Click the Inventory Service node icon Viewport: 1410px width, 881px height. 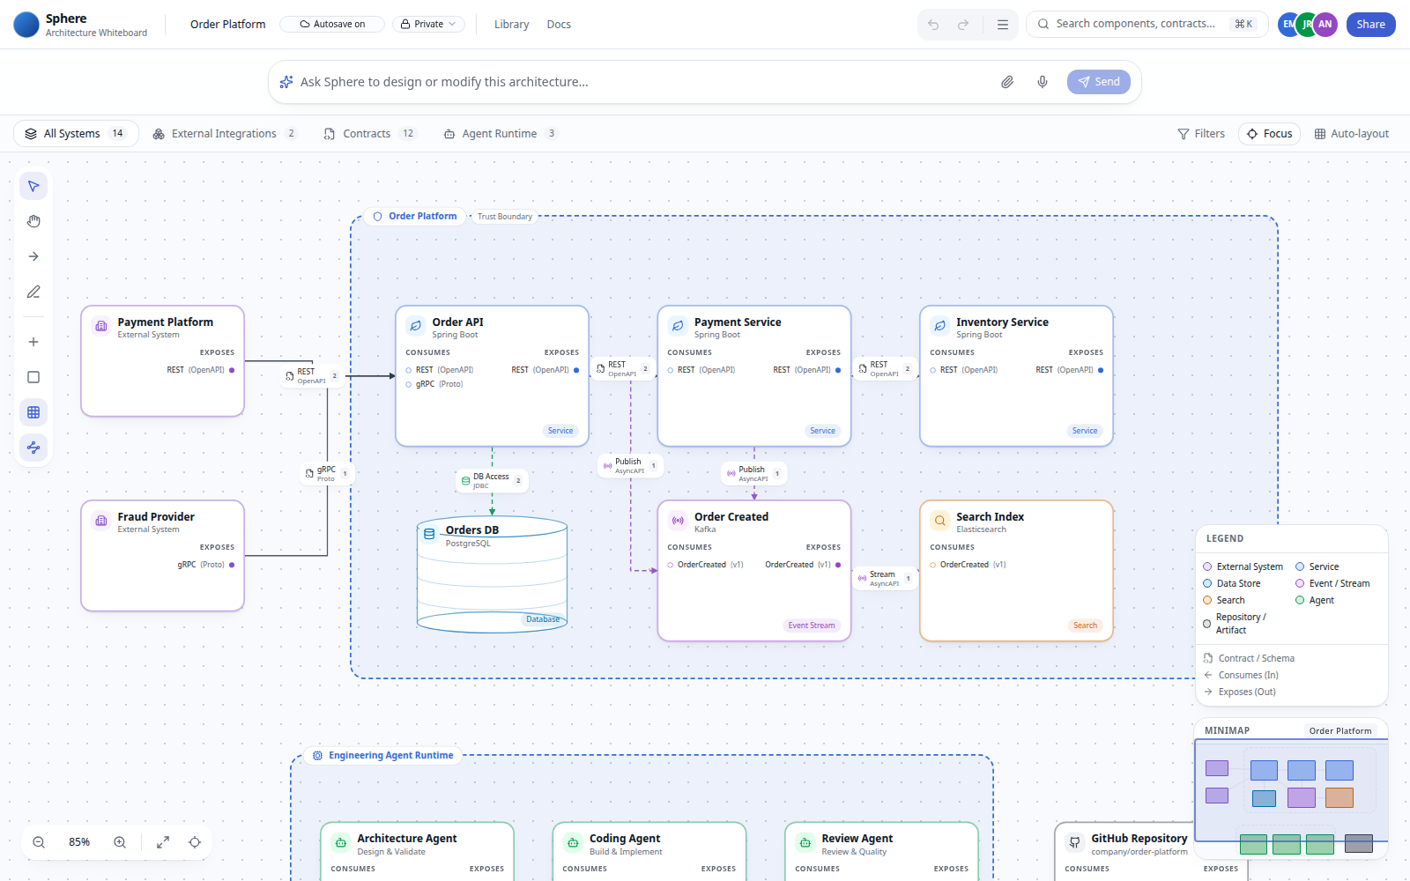click(939, 326)
